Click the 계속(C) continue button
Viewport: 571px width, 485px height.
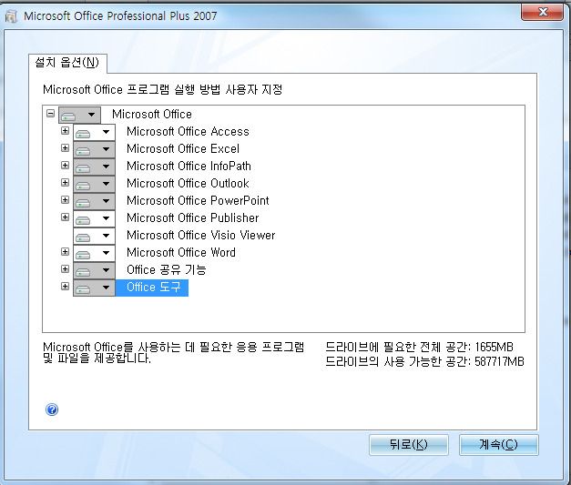pyautogui.click(x=498, y=445)
